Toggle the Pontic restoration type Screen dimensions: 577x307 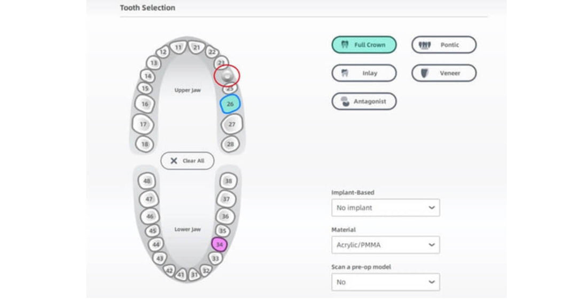[443, 45]
